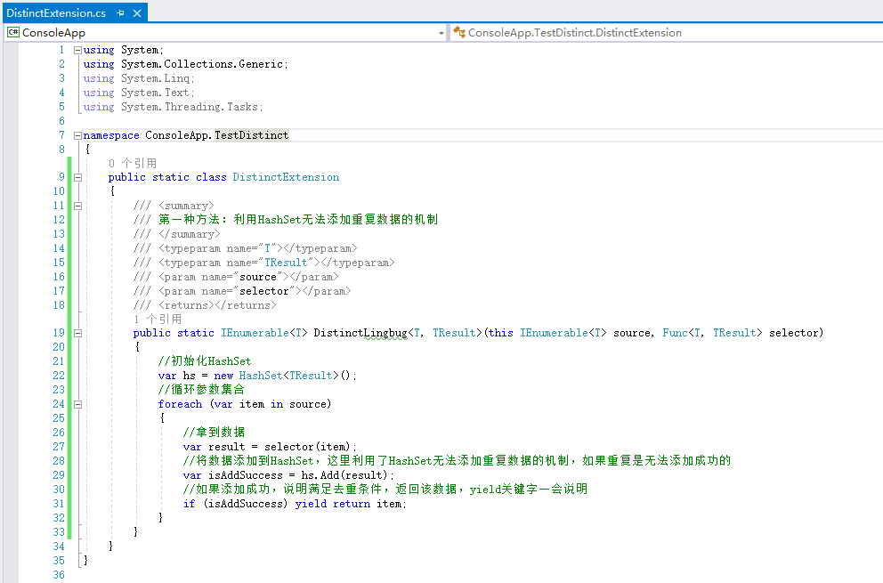Screen dimensions: 883x583
Task: Collapse the foreach loop block
Action: [77, 404]
